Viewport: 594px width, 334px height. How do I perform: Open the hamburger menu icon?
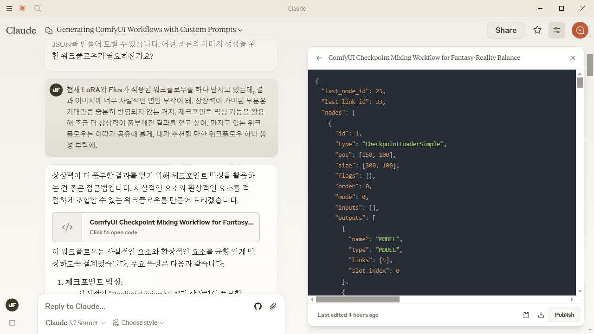(9, 8)
